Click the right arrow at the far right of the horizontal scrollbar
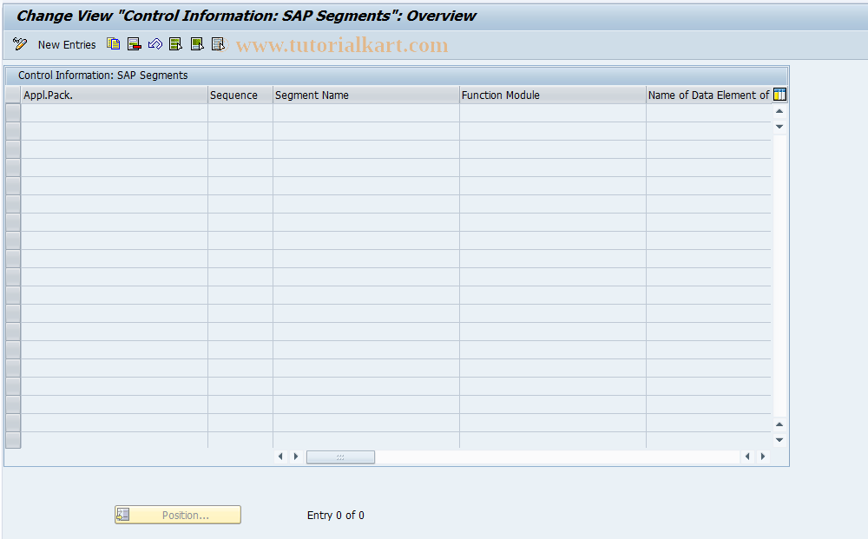 click(763, 457)
